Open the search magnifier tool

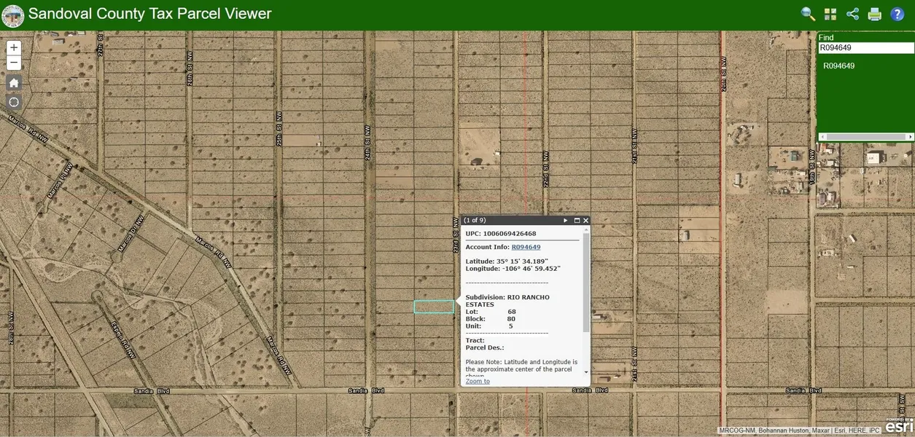pyautogui.click(x=808, y=14)
